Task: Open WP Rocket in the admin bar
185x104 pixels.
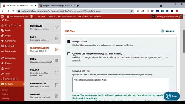Action: 83,16
